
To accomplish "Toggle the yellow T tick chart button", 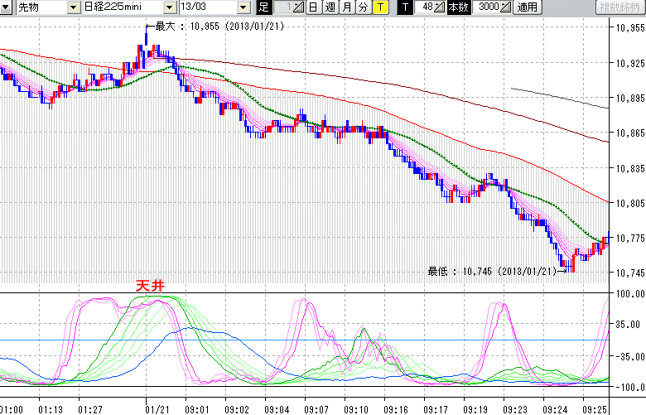I will [x=379, y=7].
